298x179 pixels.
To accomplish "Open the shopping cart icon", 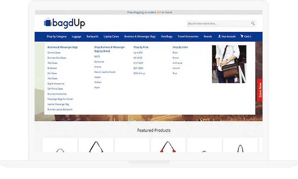I will pyautogui.click(x=242, y=37).
